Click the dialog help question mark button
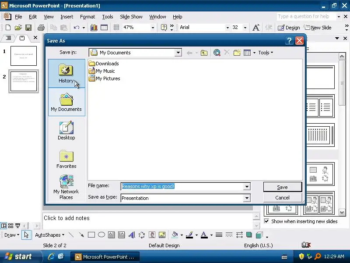Screen dimensions: 350x263 (289, 41)
